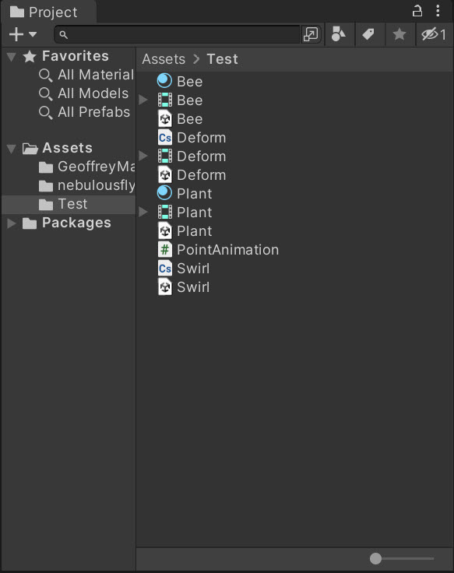The width and height of the screenshot is (454, 573).
Task: Click the Deform Unity scene file icon
Action: click(164, 174)
